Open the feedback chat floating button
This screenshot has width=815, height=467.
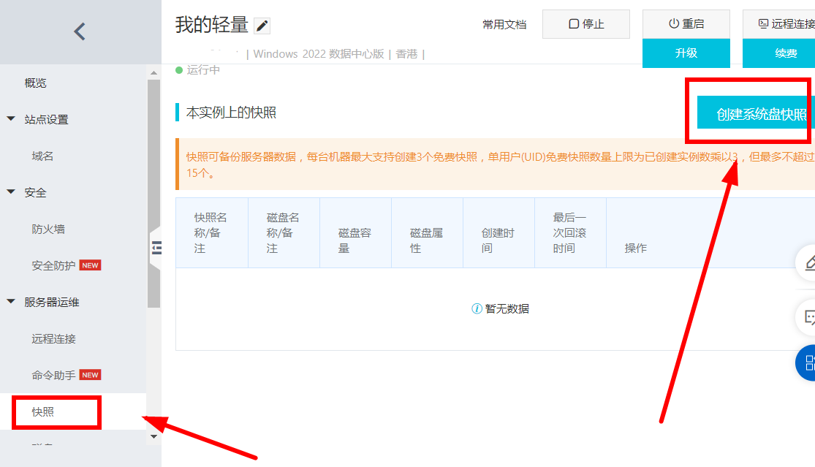coord(807,317)
